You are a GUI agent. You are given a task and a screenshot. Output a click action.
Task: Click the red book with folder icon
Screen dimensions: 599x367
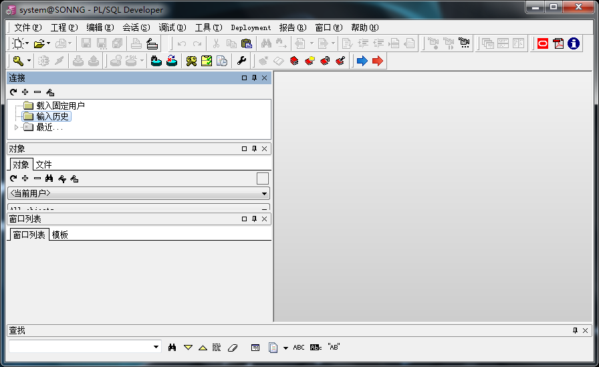pos(310,61)
